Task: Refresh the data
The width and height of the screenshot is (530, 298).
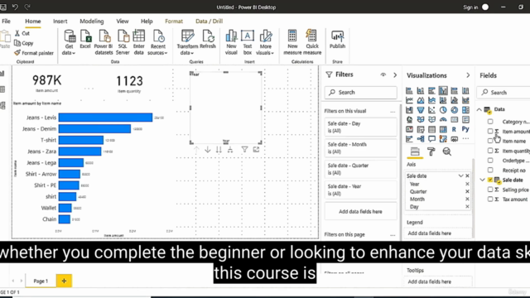Action: pyautogui.click(x=208, y=40)
